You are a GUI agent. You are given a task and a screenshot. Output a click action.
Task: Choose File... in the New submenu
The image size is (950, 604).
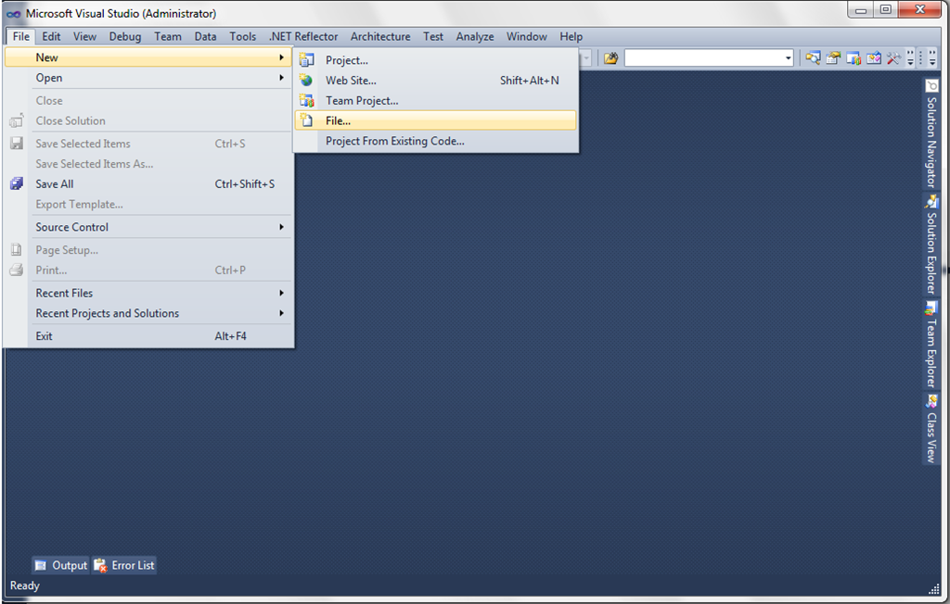click(x=436, y=120)
